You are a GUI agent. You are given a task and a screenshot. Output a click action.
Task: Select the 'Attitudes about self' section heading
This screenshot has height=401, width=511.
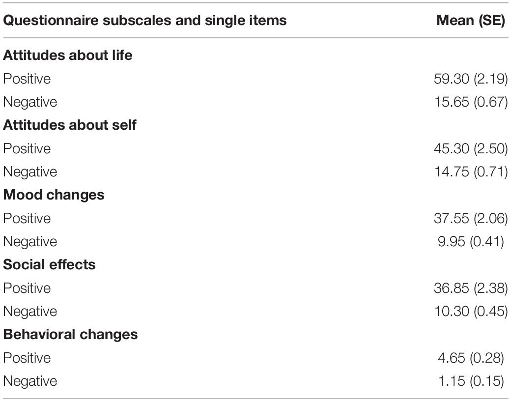[70, 125]
